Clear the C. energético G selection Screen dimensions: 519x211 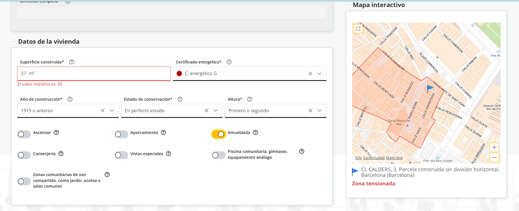click(x=310, y=74)
